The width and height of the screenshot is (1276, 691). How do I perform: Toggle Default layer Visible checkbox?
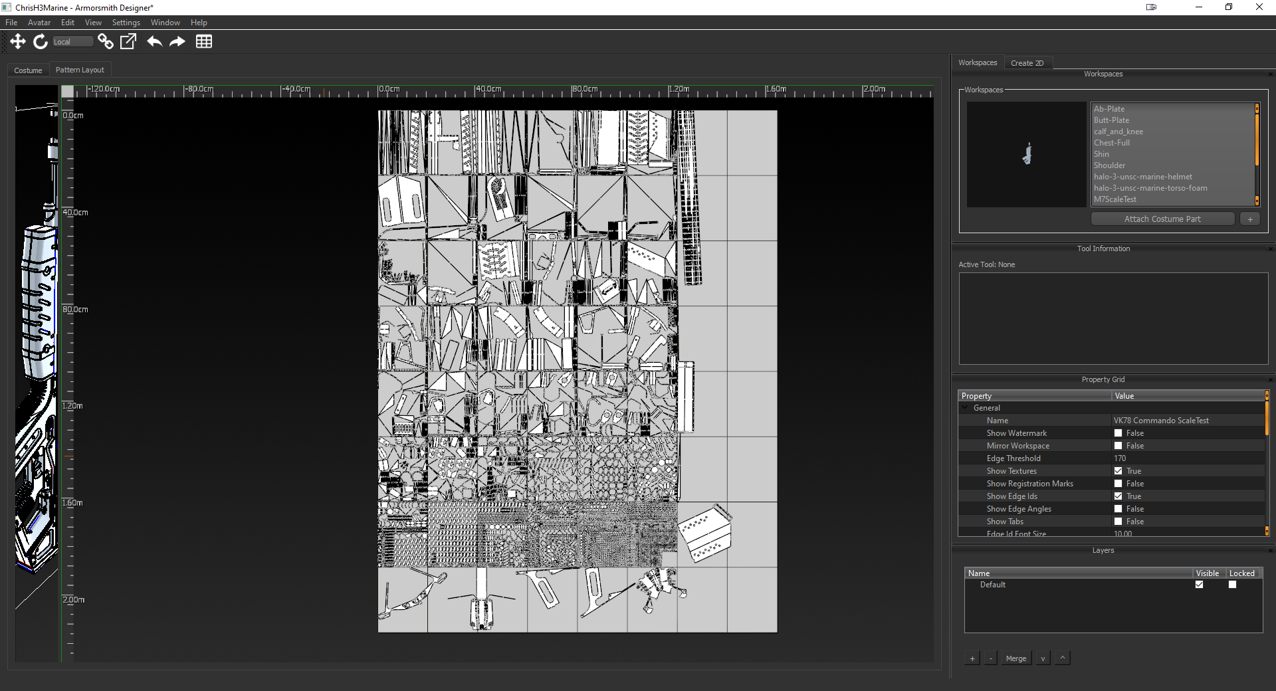coord(1199,585)
